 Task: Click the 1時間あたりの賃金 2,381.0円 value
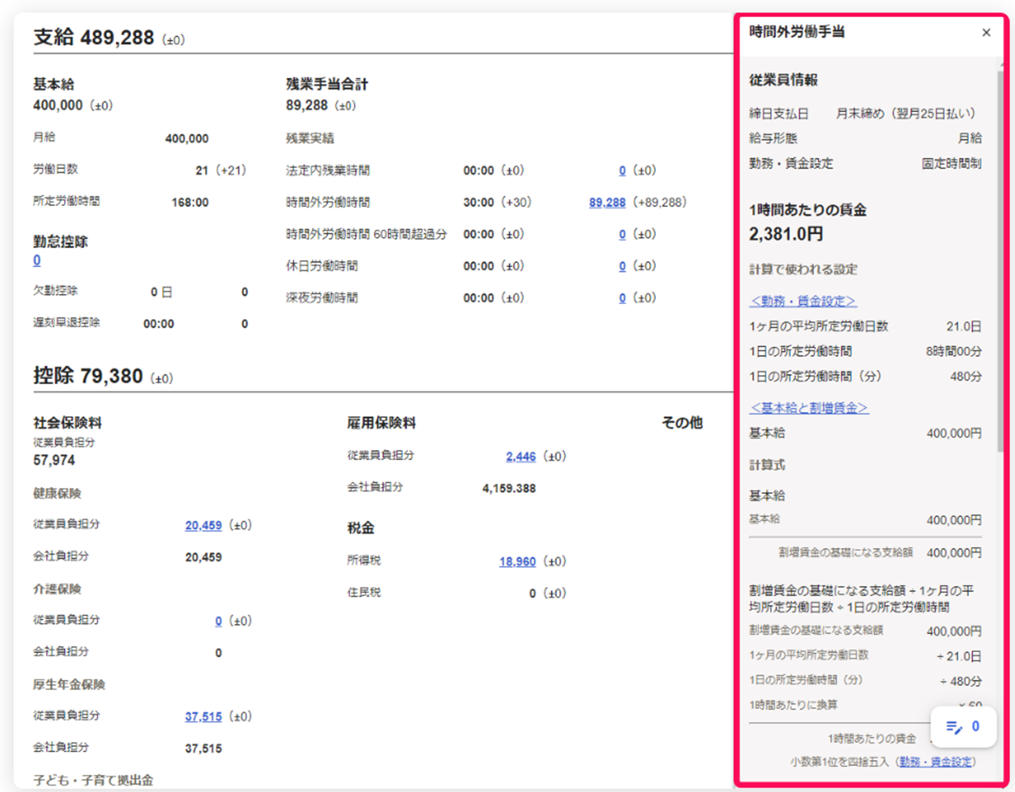pyautogui.click(x=786, y=234)
